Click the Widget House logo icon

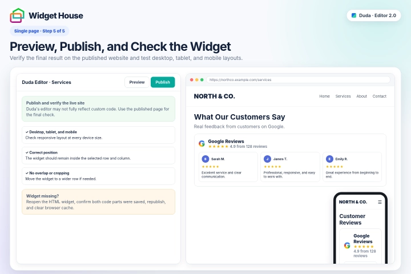pyautogui.click(x=17, y=15)
